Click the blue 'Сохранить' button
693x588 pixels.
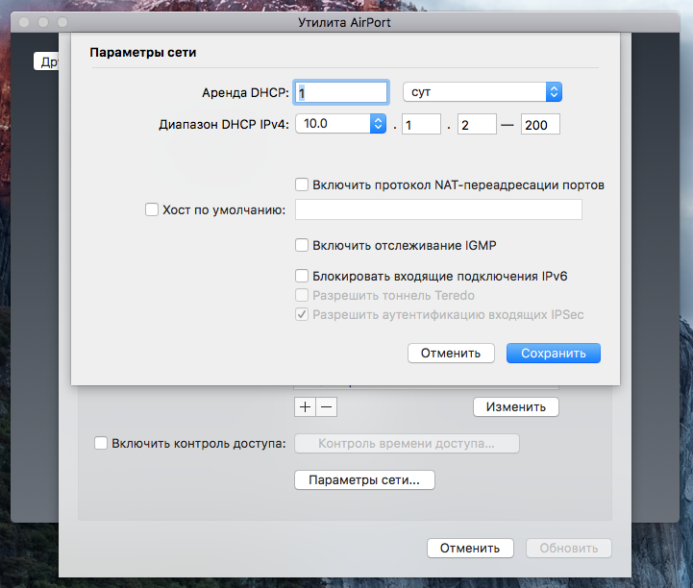554,353
